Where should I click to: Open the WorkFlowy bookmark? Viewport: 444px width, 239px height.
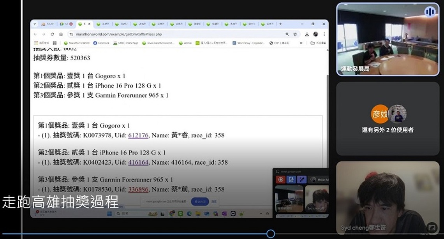pos(248,43)
